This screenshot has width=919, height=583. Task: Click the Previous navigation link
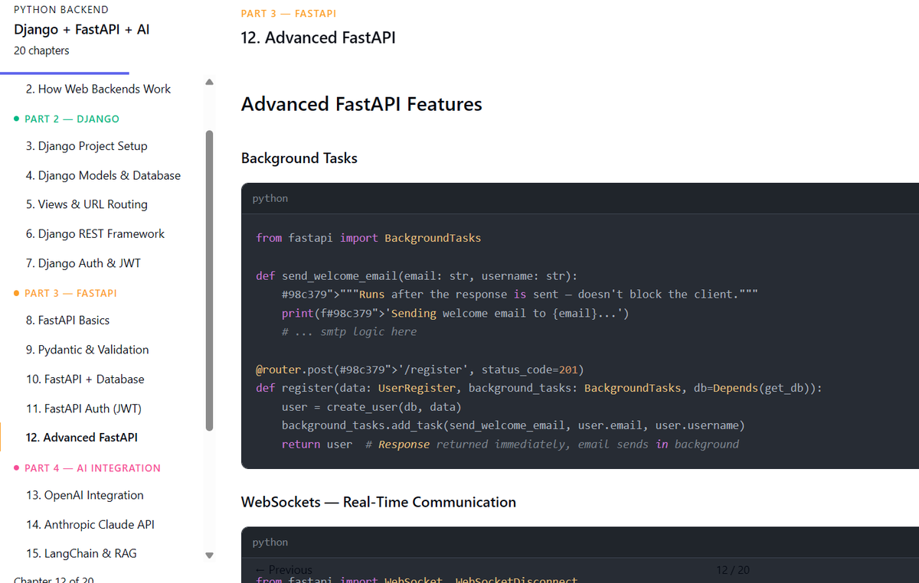click(283, 570)
